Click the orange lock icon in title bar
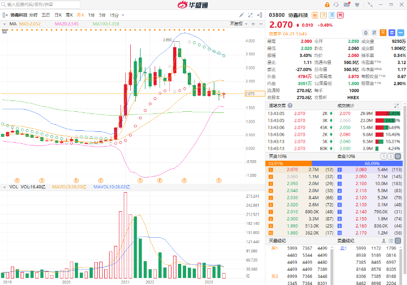407x285 pixels. 327,4
